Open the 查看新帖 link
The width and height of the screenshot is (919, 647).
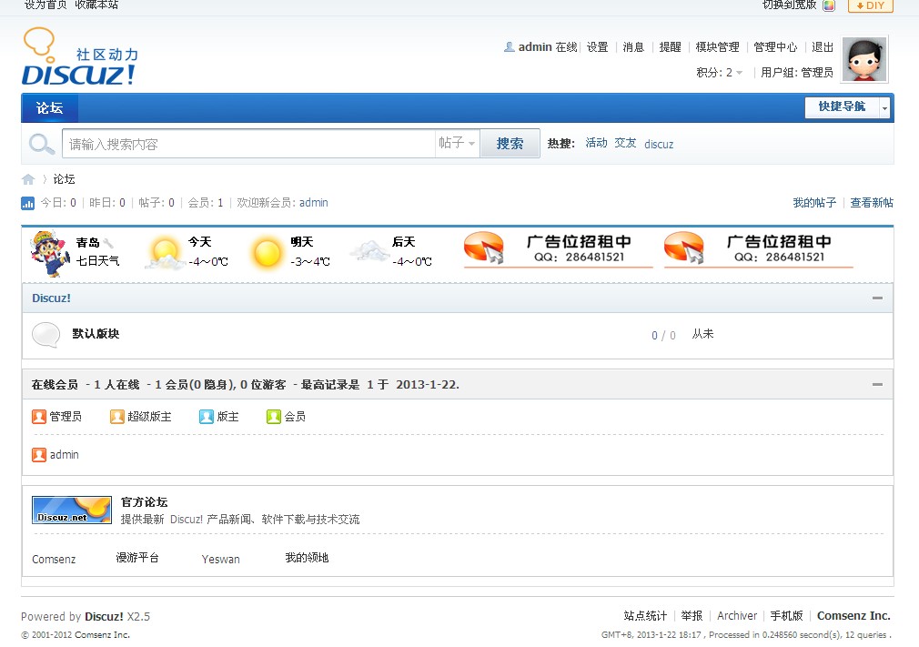(871, 203)
